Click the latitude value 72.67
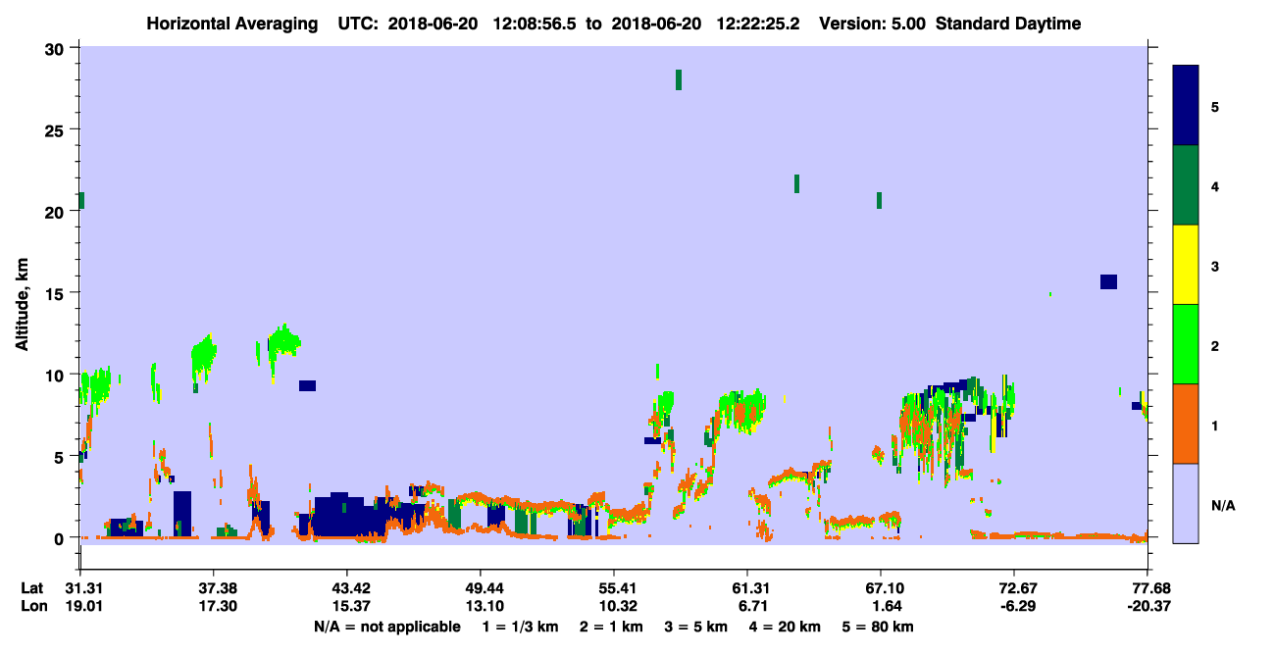Viewport: 1275px width, 654px height. [1014, 588]
